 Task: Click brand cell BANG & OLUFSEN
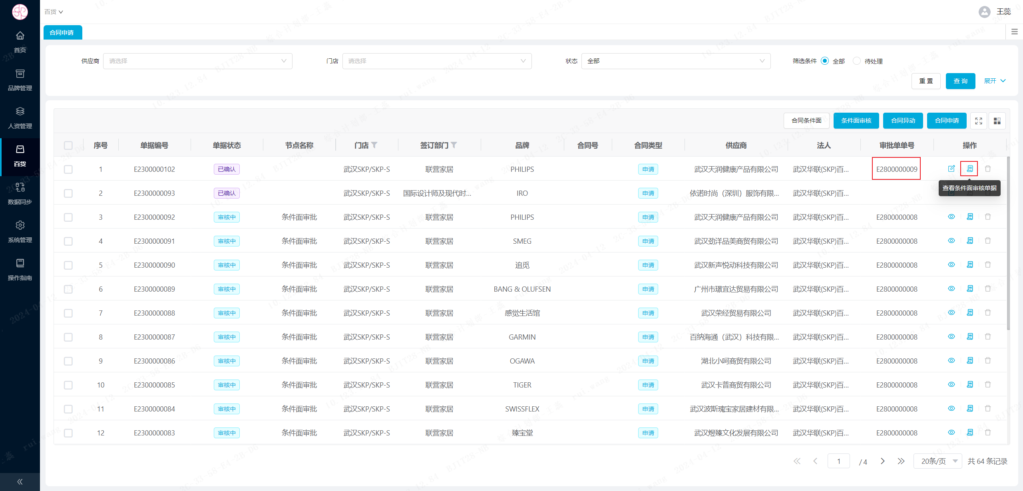[522, 289]
